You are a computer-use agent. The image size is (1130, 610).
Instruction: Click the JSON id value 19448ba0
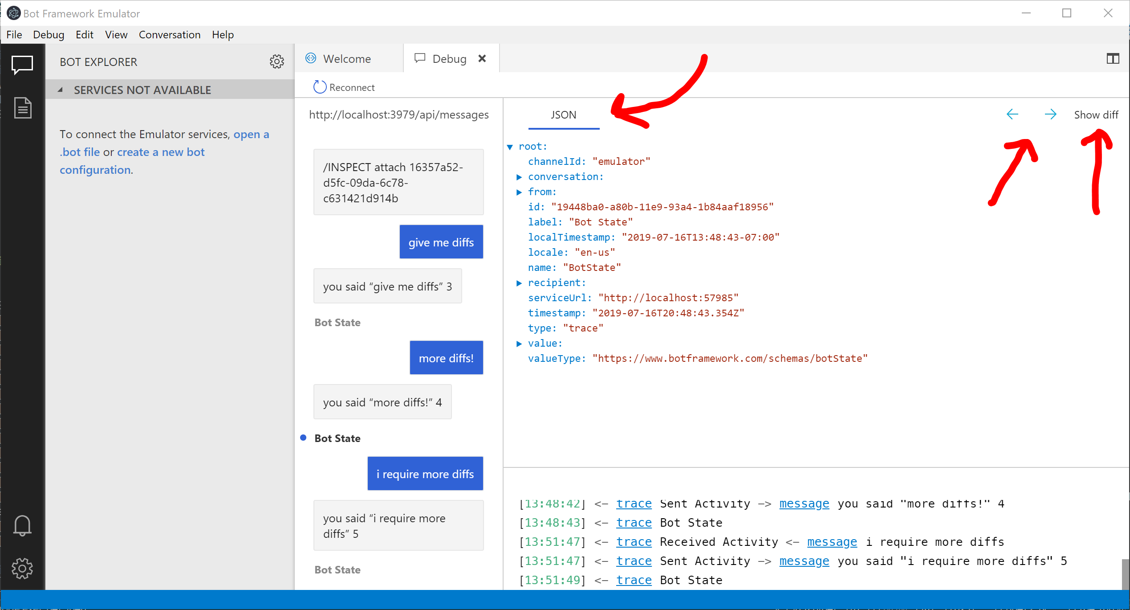coord(662,207)
